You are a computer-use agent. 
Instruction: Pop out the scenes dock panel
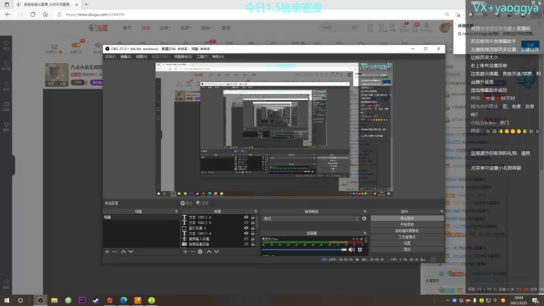[177, 211]
